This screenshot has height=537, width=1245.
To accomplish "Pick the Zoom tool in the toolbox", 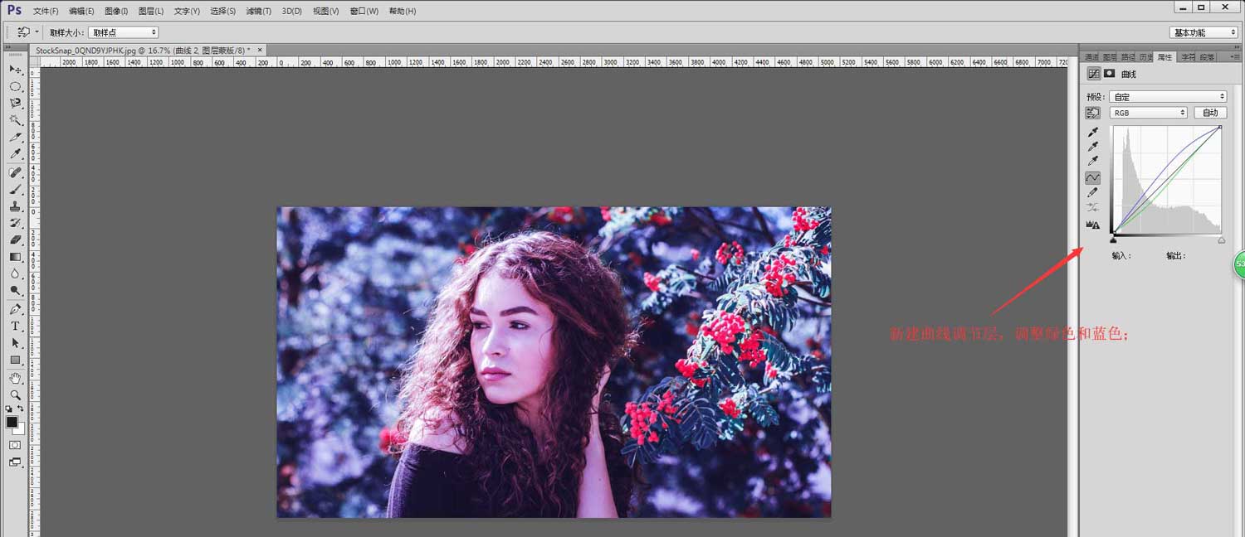I will [x=15, y=394].
